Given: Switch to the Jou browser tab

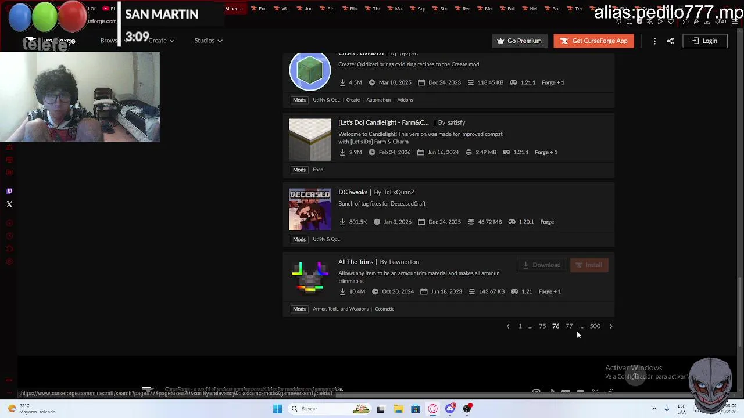Looking at the screenshot, I should [x=304, y=9].
